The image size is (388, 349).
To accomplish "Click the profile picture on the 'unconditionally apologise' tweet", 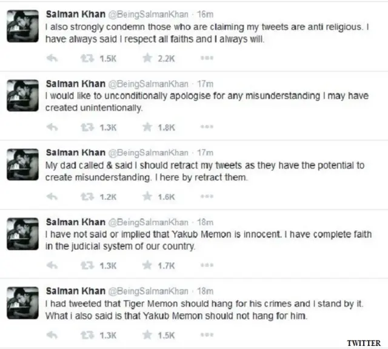I will pyautogui.click(x=22, y=96).
